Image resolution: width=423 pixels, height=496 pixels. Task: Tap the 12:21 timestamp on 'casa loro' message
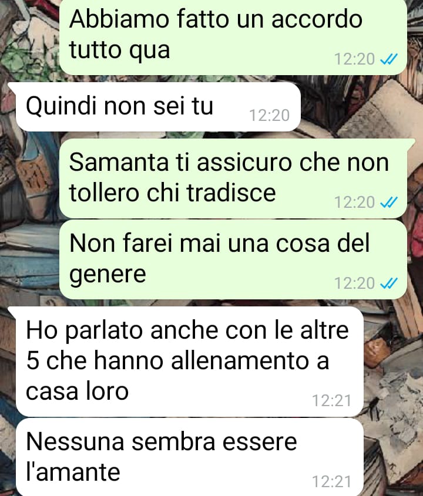[x=332, y=401]
